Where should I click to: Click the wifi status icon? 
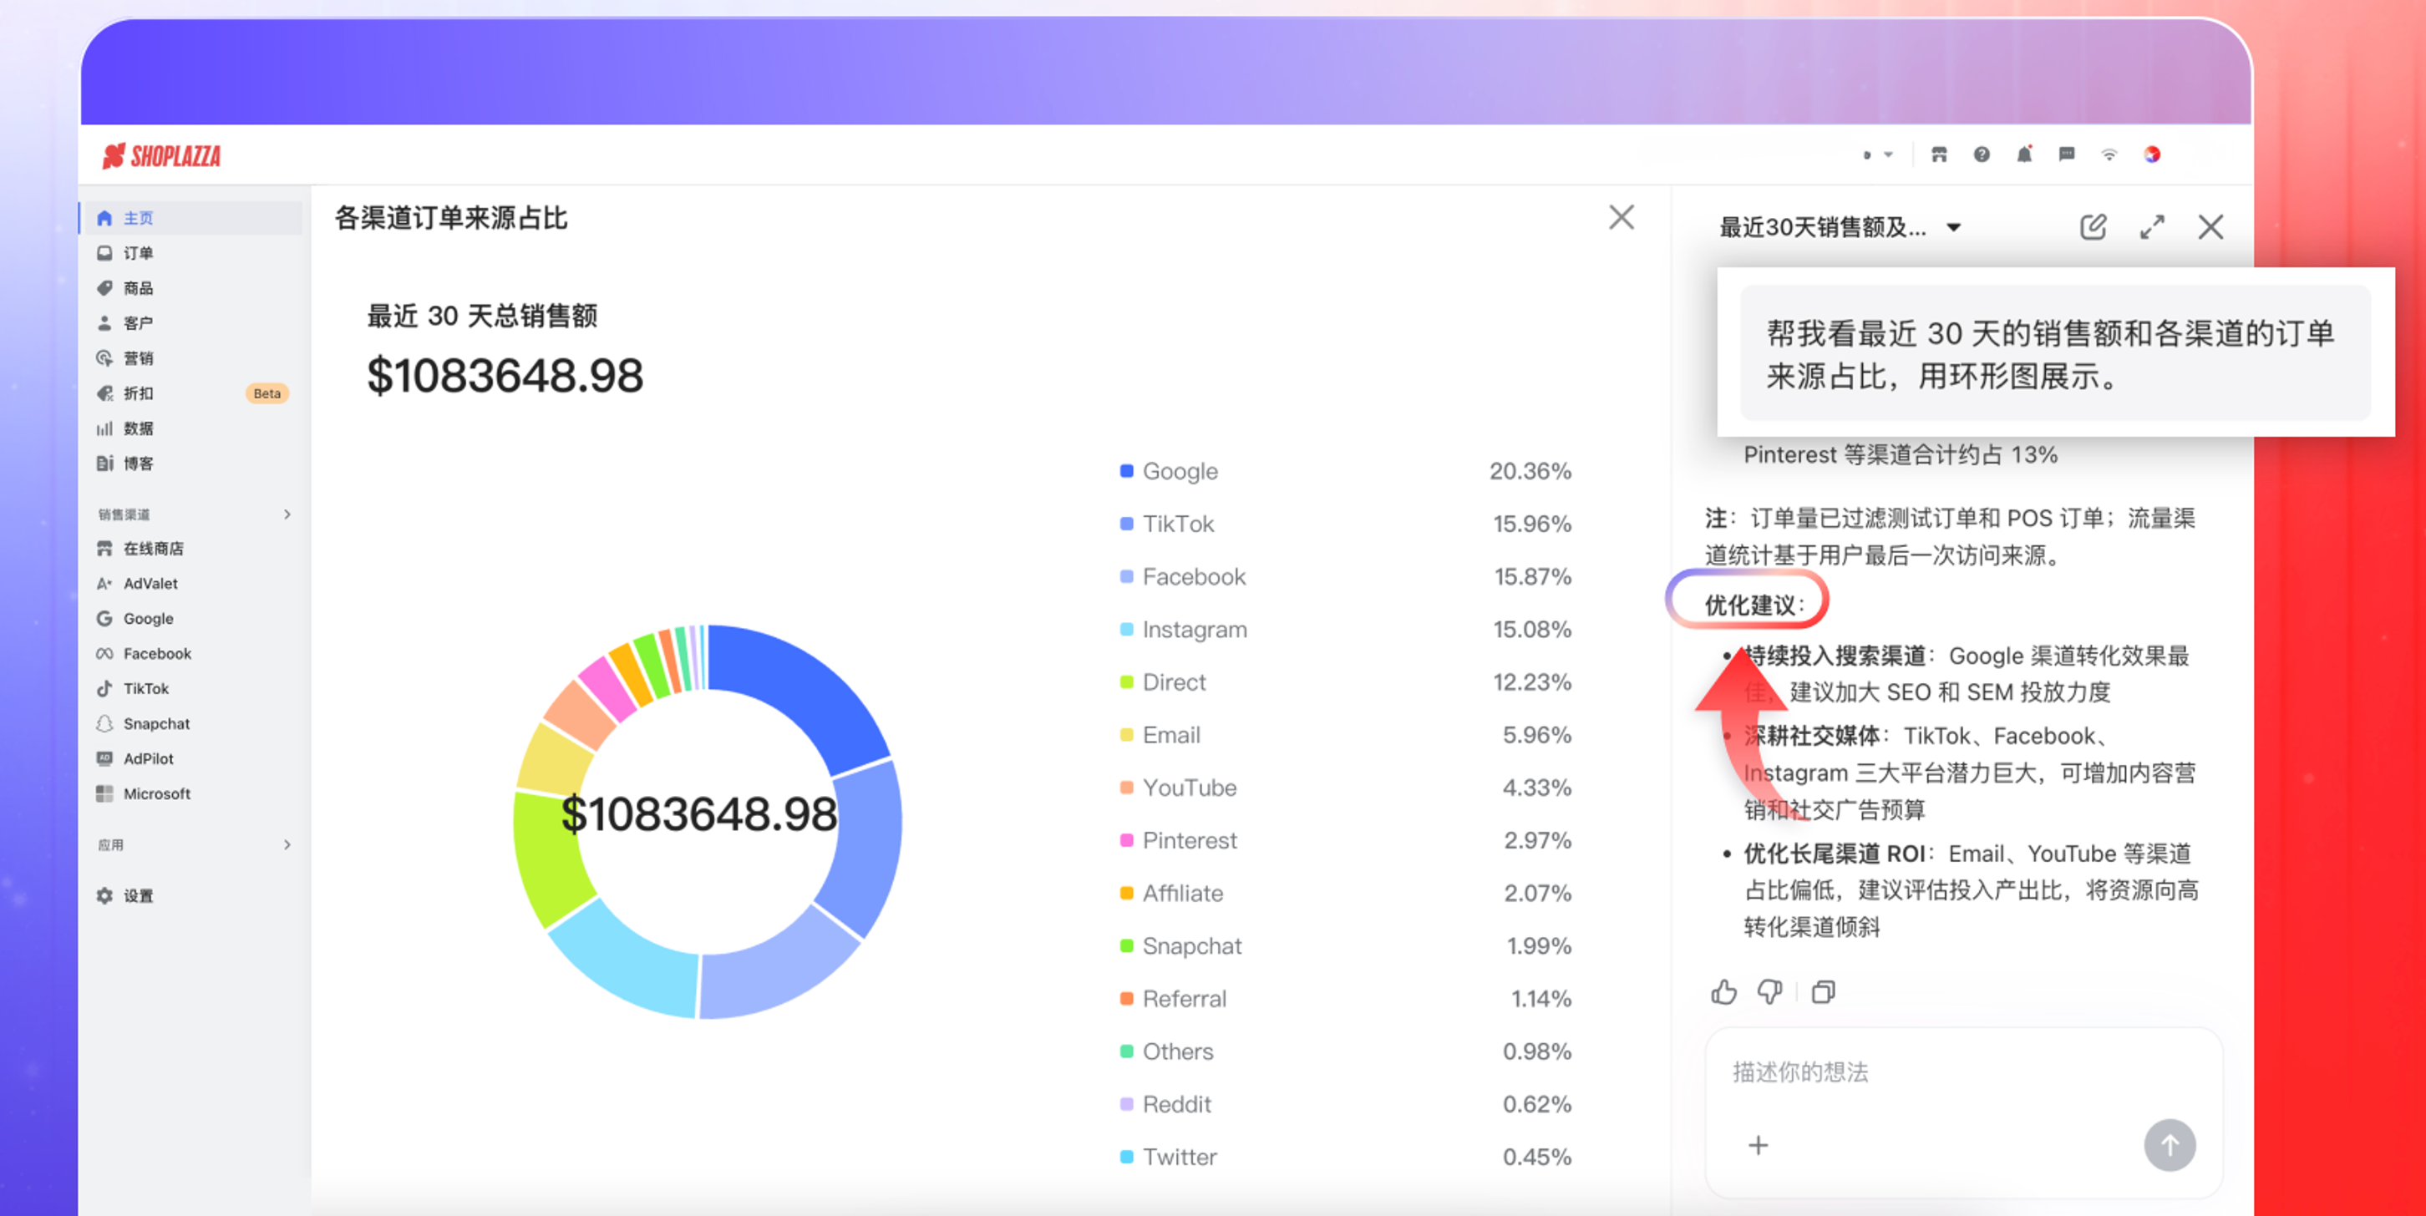pos(2109,155)
